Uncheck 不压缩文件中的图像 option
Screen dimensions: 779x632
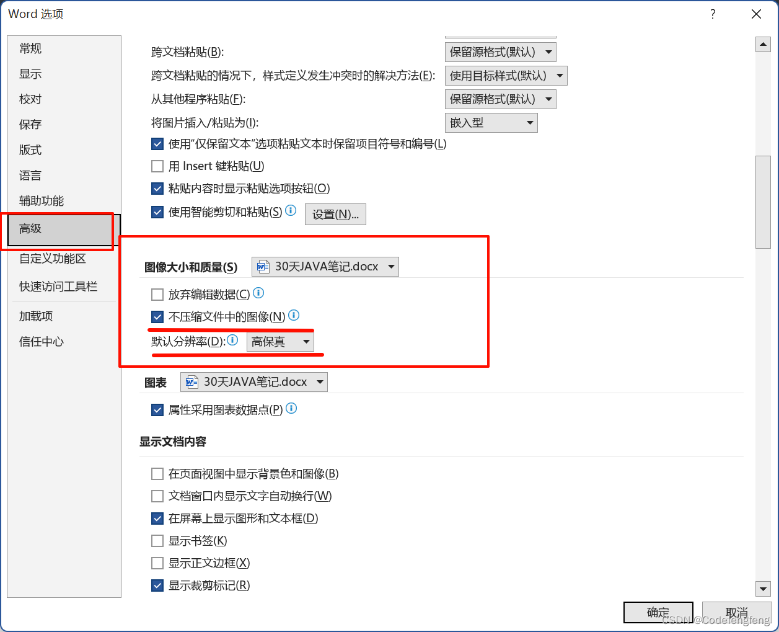157,317
